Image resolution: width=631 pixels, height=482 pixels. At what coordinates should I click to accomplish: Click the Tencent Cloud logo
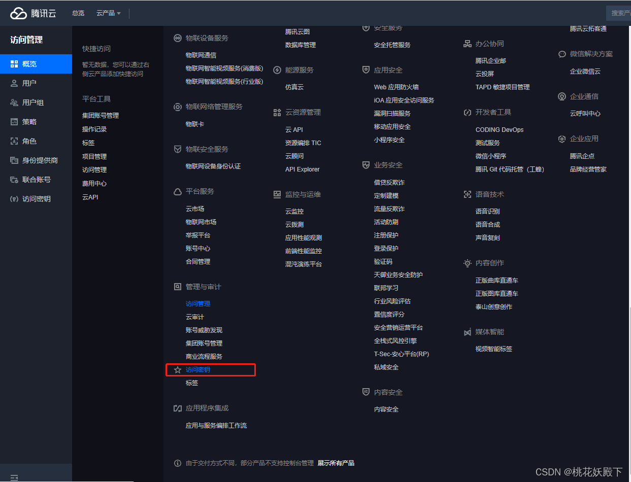tap(33, 13)
